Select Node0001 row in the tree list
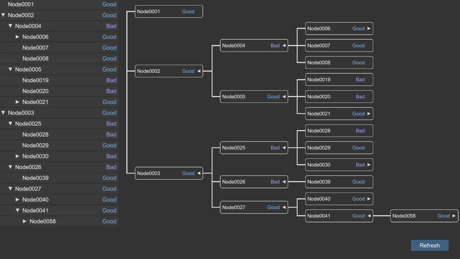Image resolution: width=460 pixels, height=259 pixels. tap(59, 4)
